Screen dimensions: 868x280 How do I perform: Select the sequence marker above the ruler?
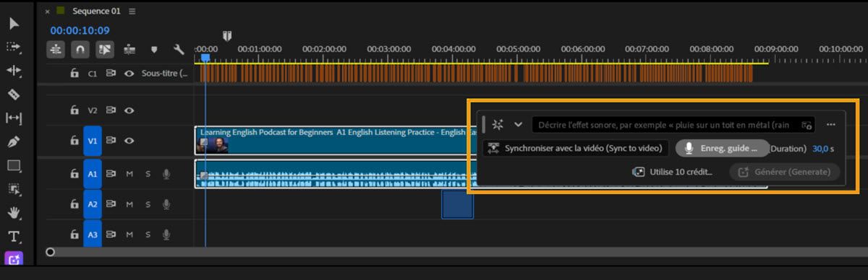(227, 35)
